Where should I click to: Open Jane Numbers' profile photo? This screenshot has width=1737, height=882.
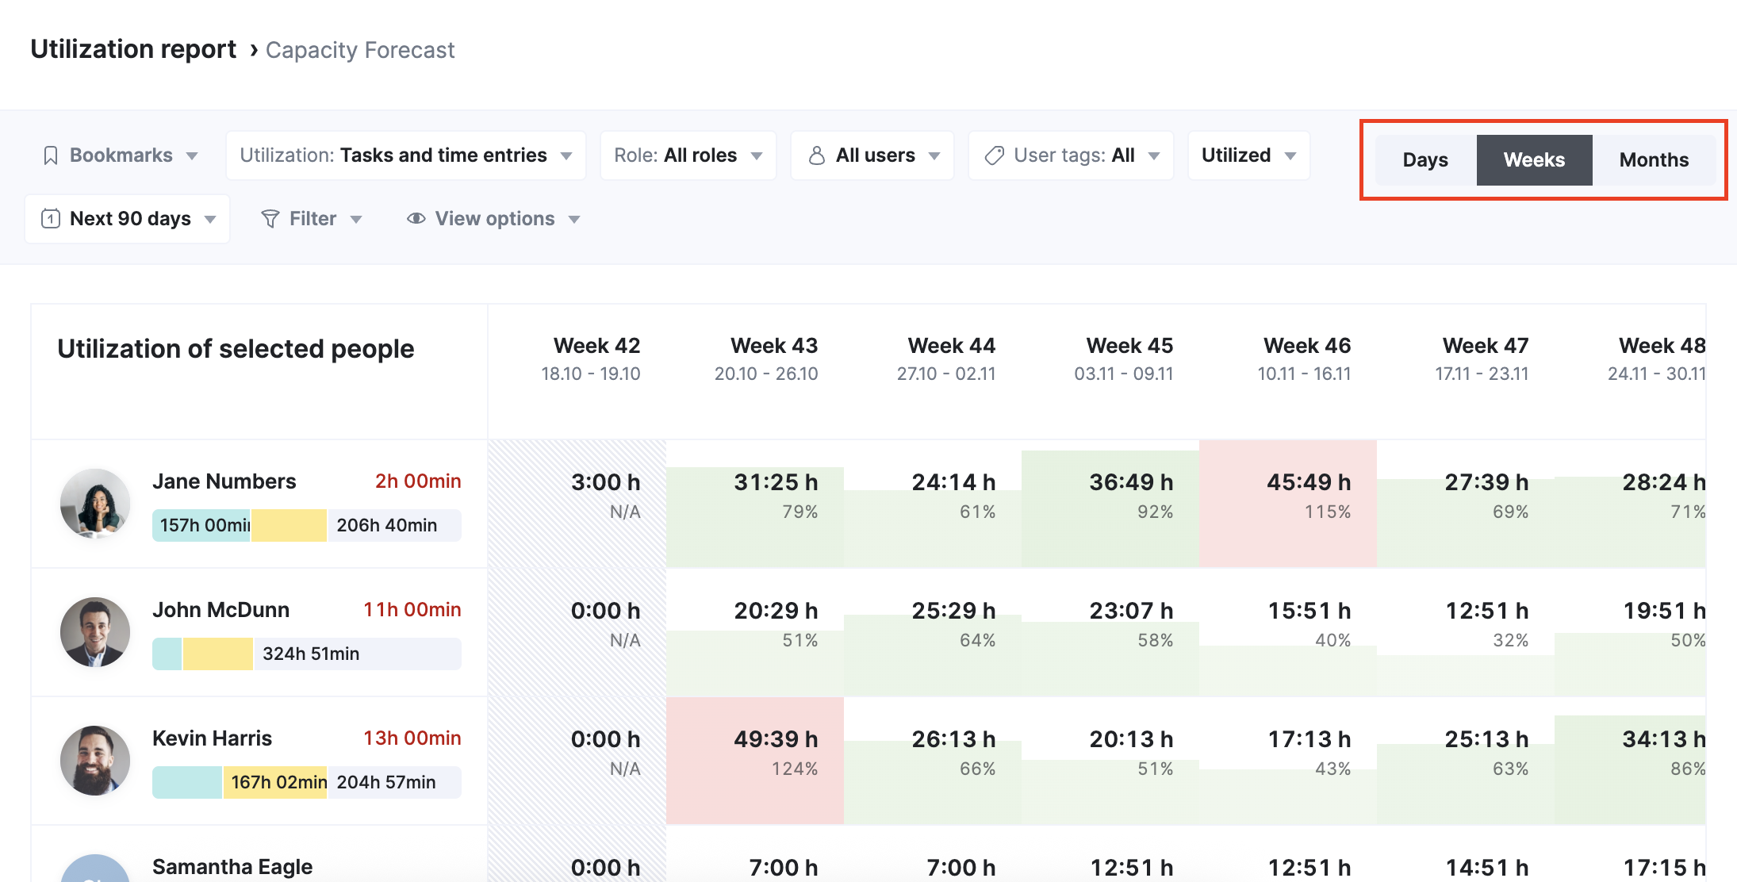[x=95, y=504]
